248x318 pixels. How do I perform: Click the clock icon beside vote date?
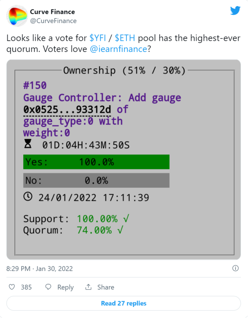pyautogui.click(x=28, y=196)
